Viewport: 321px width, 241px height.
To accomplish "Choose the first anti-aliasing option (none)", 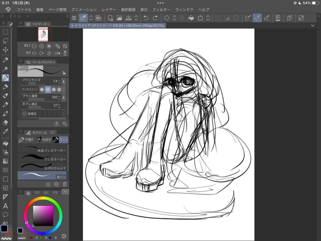I will click(42, 89).
